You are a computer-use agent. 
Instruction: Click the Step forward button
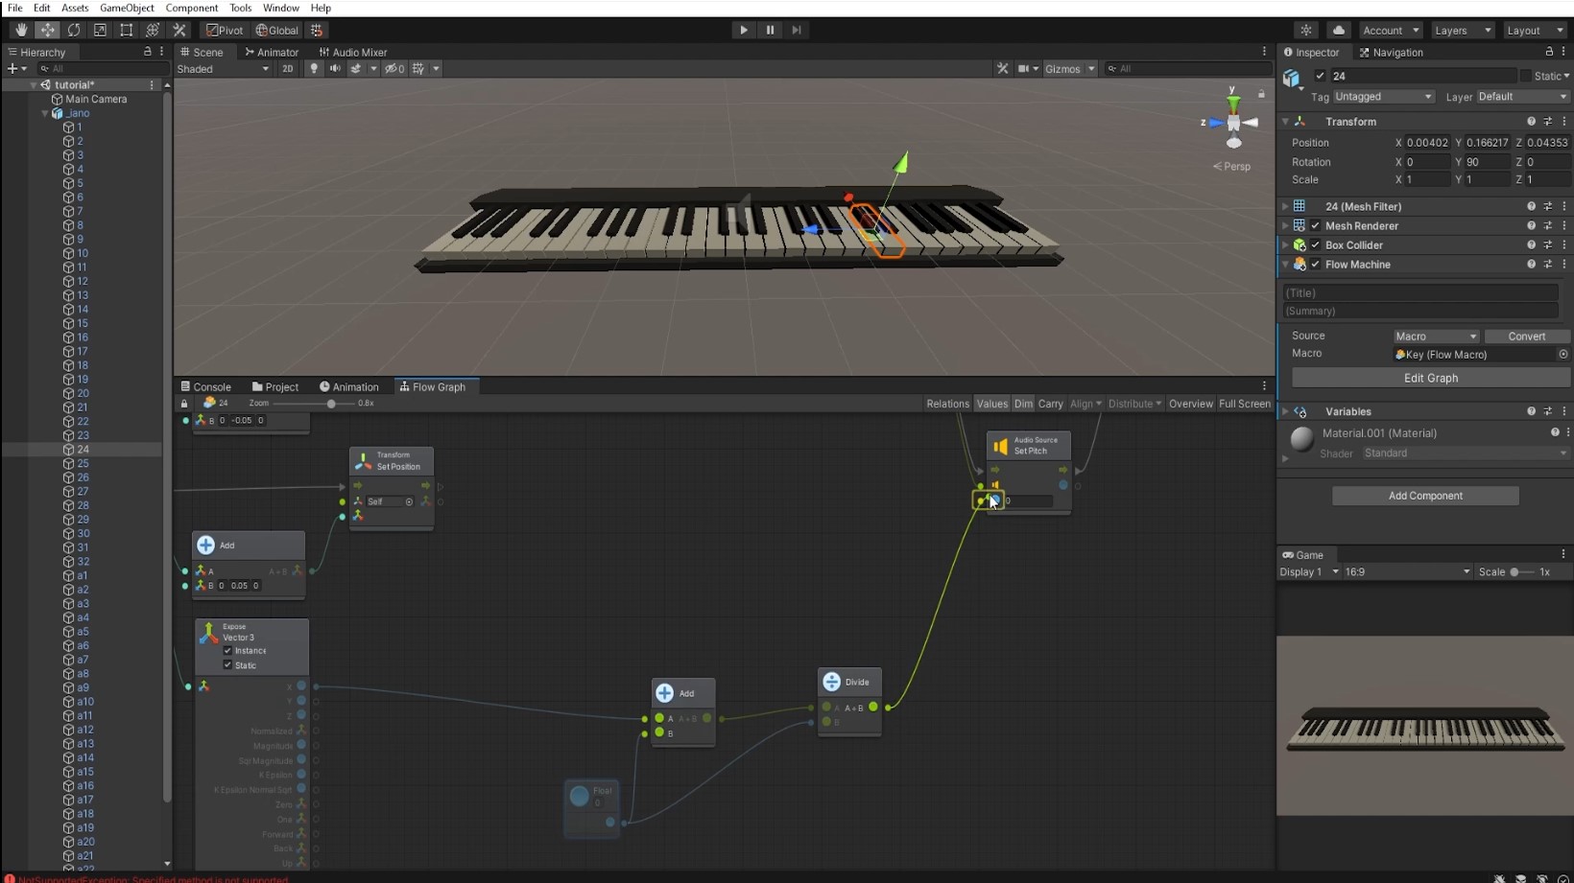coord(796,30)
